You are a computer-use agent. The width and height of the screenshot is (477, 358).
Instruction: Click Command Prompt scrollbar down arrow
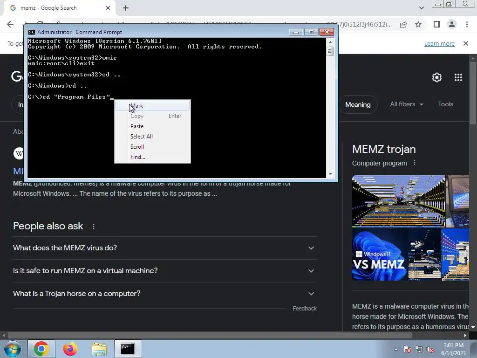pos(330,174)
